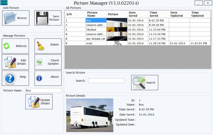Click the Check Updates text
Image resolution: width=213 pixels, height=135 pixels.
coord(53,62)
